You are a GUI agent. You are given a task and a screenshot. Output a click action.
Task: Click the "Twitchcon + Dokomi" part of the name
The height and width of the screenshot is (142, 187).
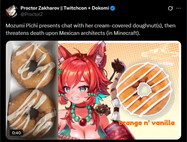point(86,8)
